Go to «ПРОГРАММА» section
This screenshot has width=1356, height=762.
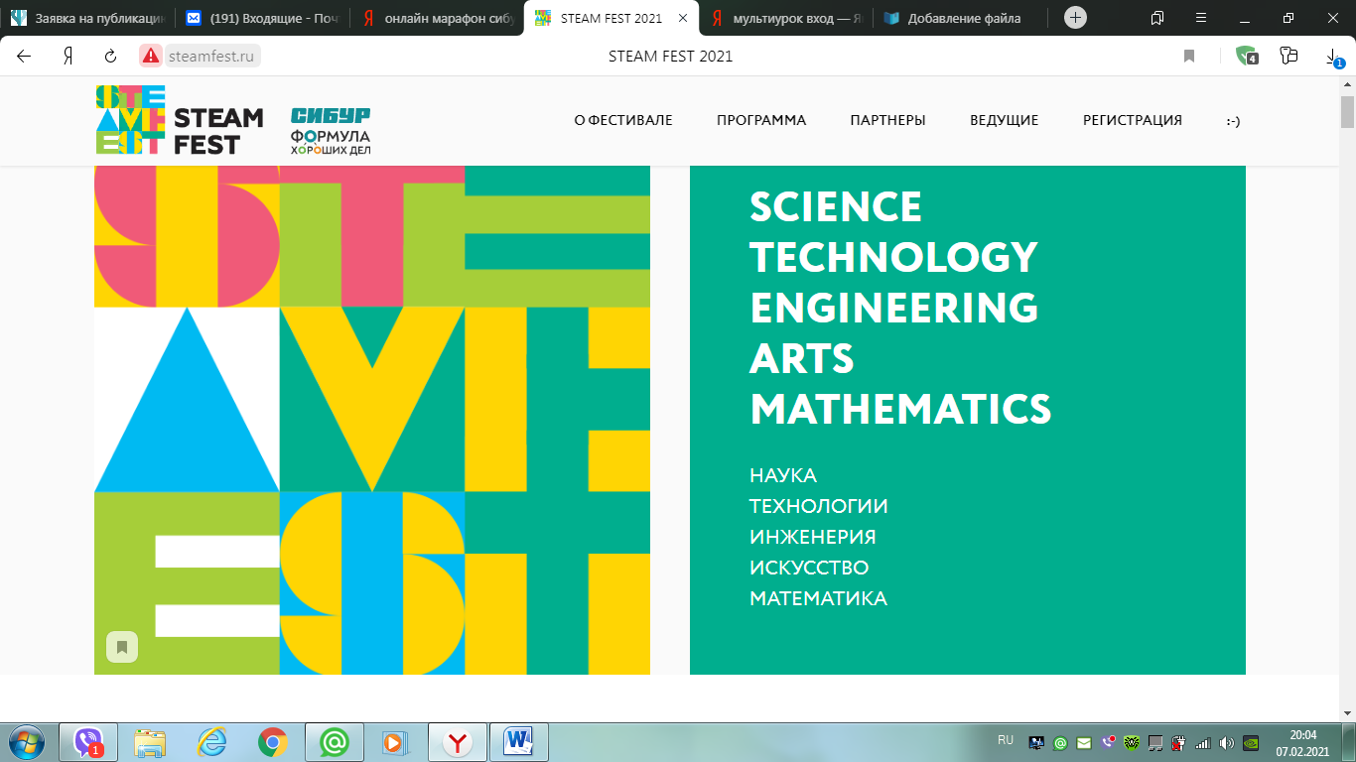(761, 120)
